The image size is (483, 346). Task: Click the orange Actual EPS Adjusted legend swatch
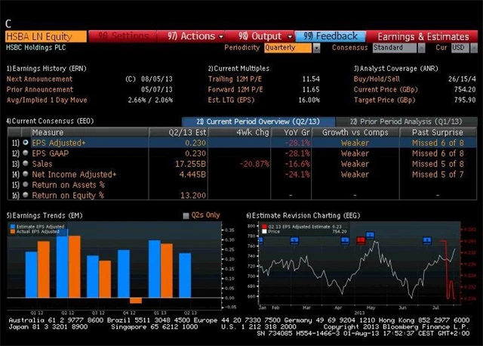tap(13, 231)
